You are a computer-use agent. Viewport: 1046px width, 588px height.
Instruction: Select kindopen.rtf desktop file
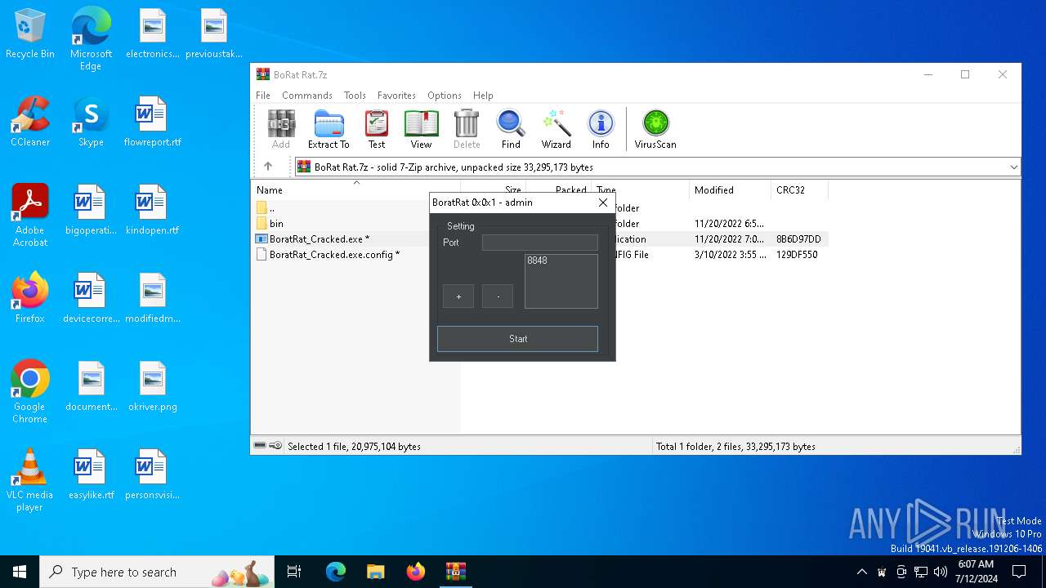(152, 210)
